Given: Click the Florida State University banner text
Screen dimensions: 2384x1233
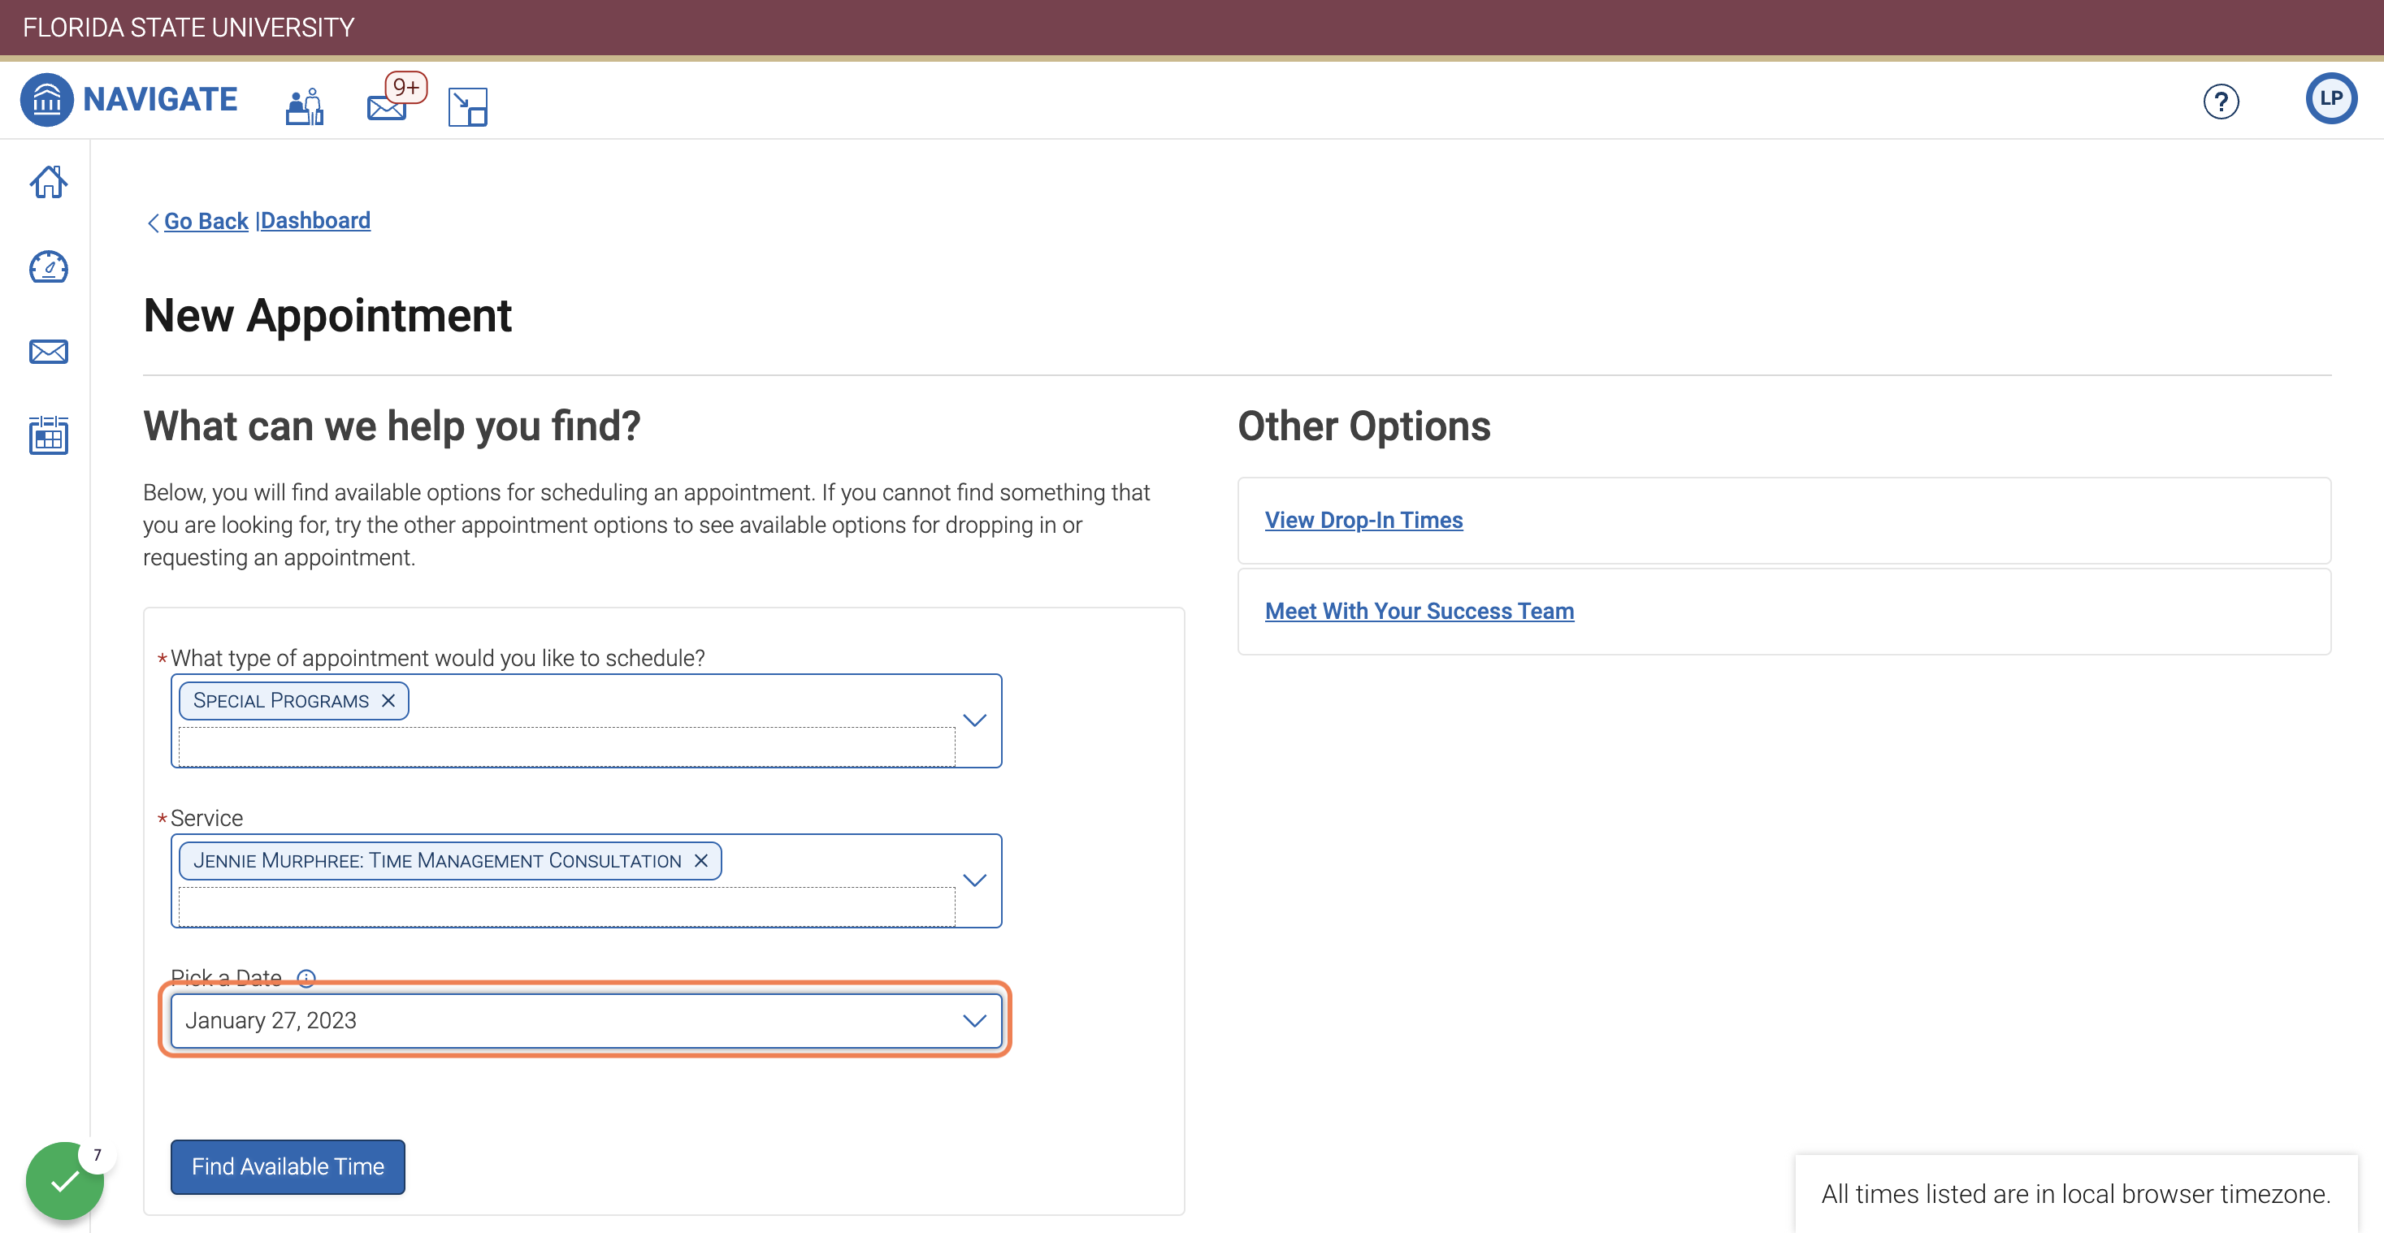Looking at the screenshot, I should pos(189,28).
